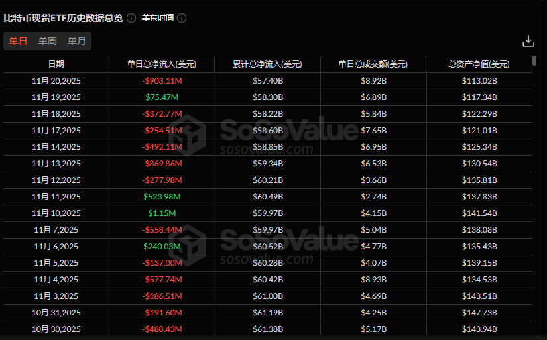Viewport: 547px width, 340px height.
Task: Select the 10月 30,2025 date cell
Action: click(56, 329)
